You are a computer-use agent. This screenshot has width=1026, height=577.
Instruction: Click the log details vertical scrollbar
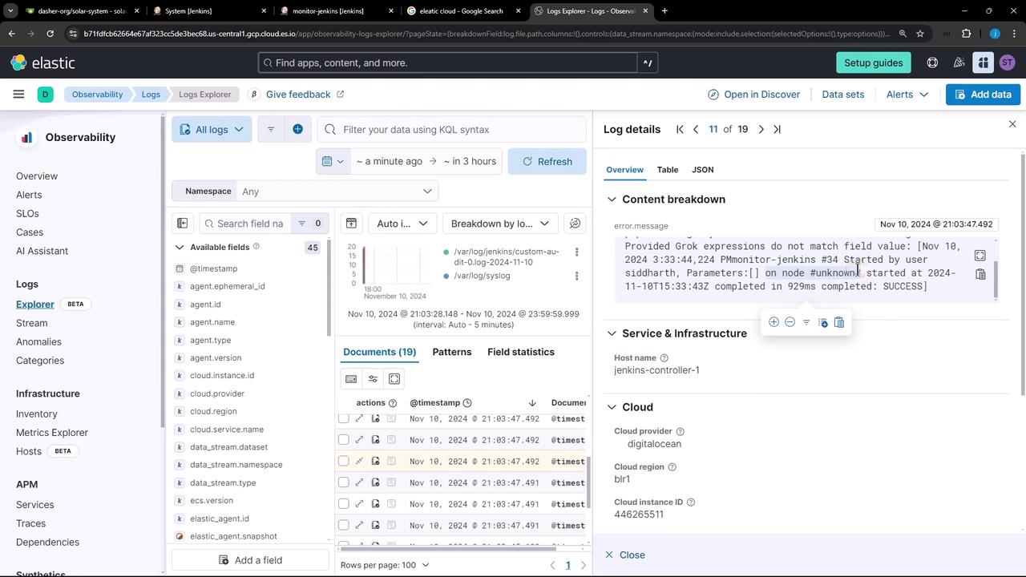[1023, 272]
